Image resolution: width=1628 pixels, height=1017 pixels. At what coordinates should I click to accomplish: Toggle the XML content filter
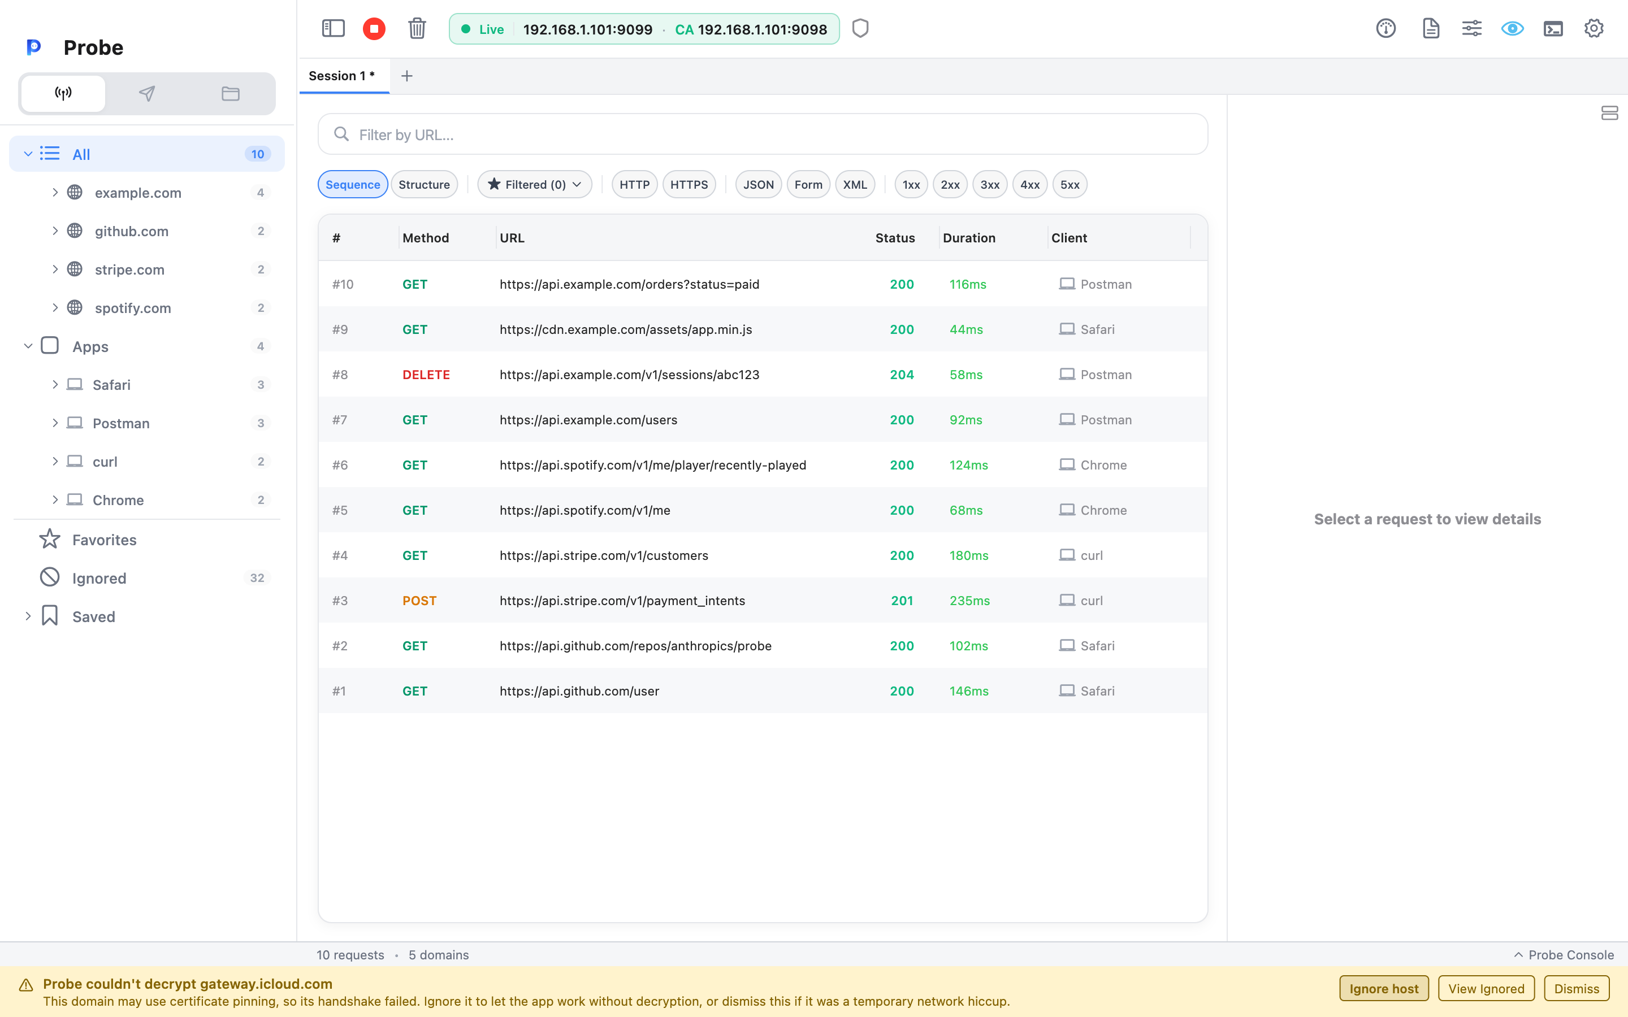coord(855,184)
